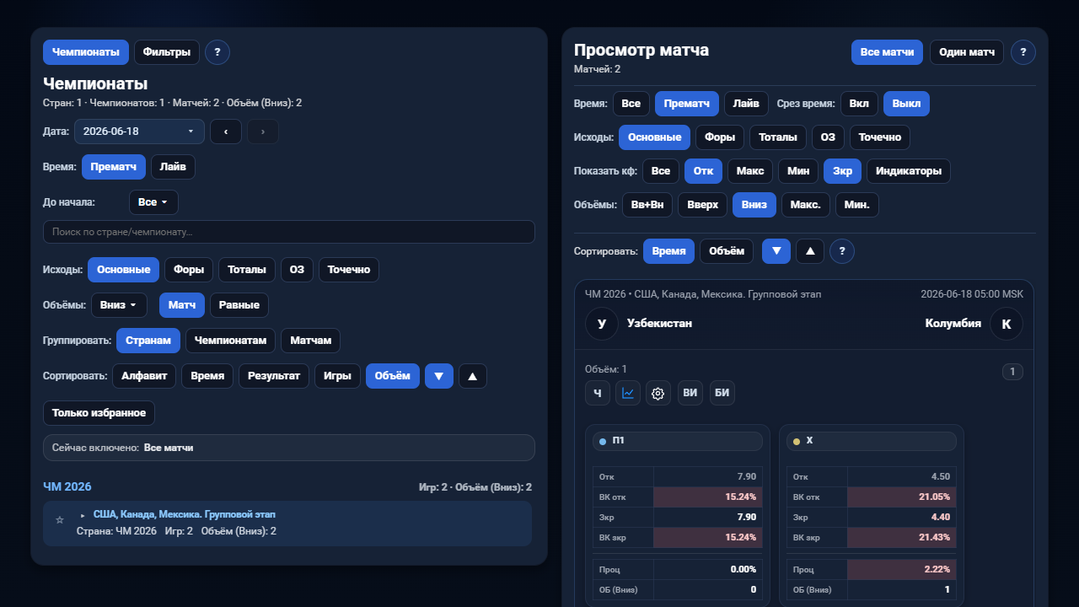The width and height of the screenshot is (1079, 607).
Task: Switch to Один матч view
Action: 967,52
